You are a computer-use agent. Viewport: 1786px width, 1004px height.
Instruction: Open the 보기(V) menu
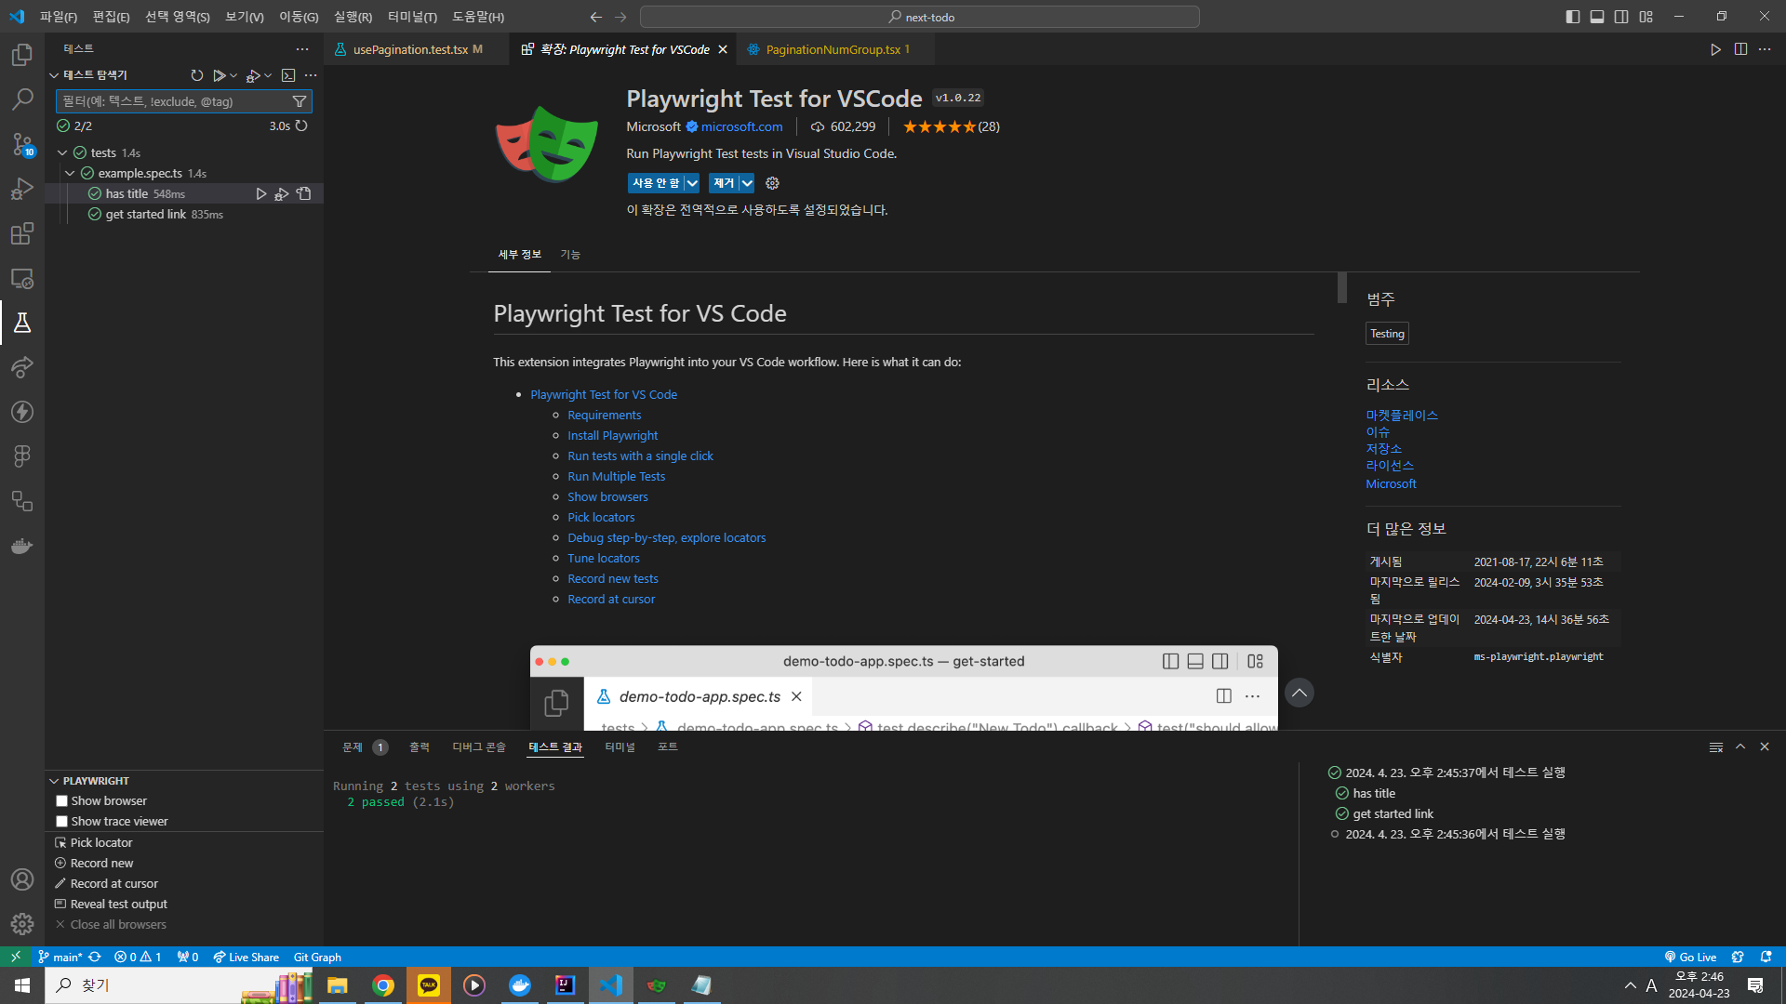[244, 17]
